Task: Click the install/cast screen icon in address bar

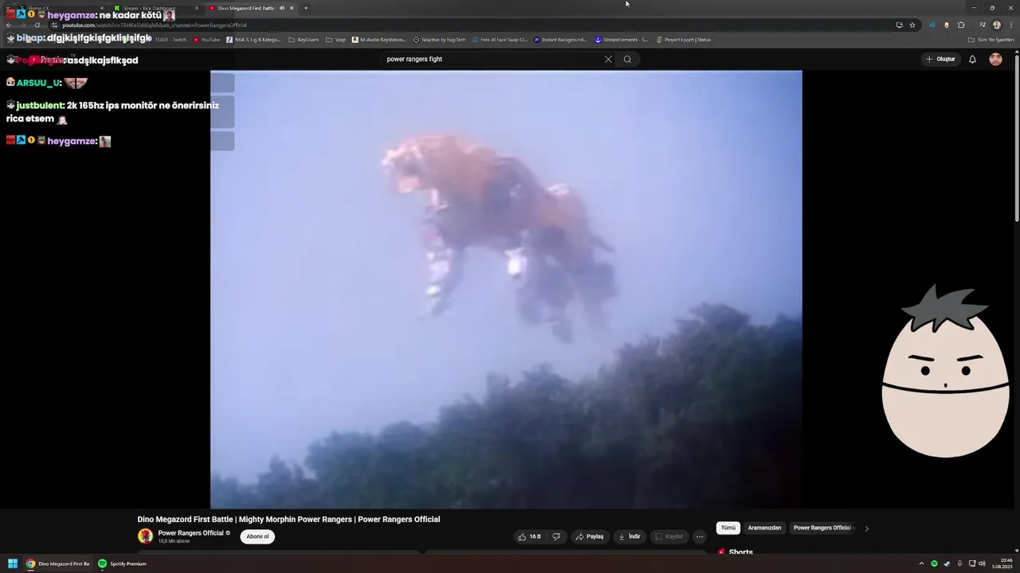Action: 899,25
